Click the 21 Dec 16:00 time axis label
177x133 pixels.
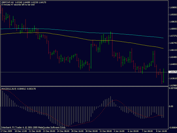[x=35, y=131]
